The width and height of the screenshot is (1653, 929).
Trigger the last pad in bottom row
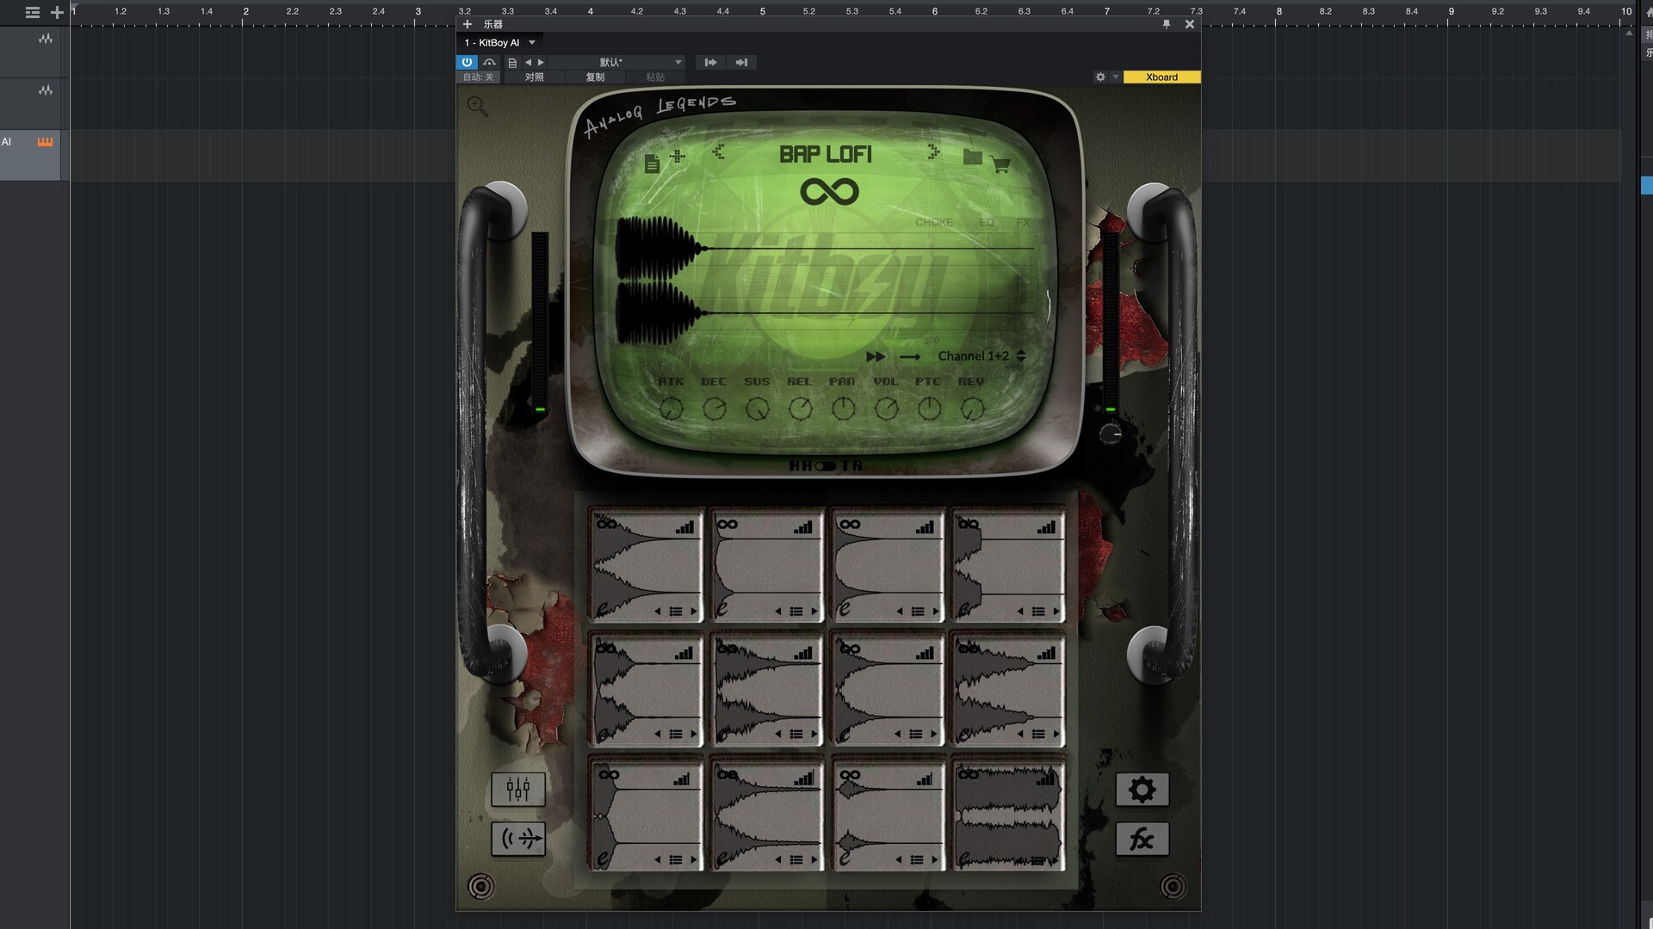coord(1008,814)
